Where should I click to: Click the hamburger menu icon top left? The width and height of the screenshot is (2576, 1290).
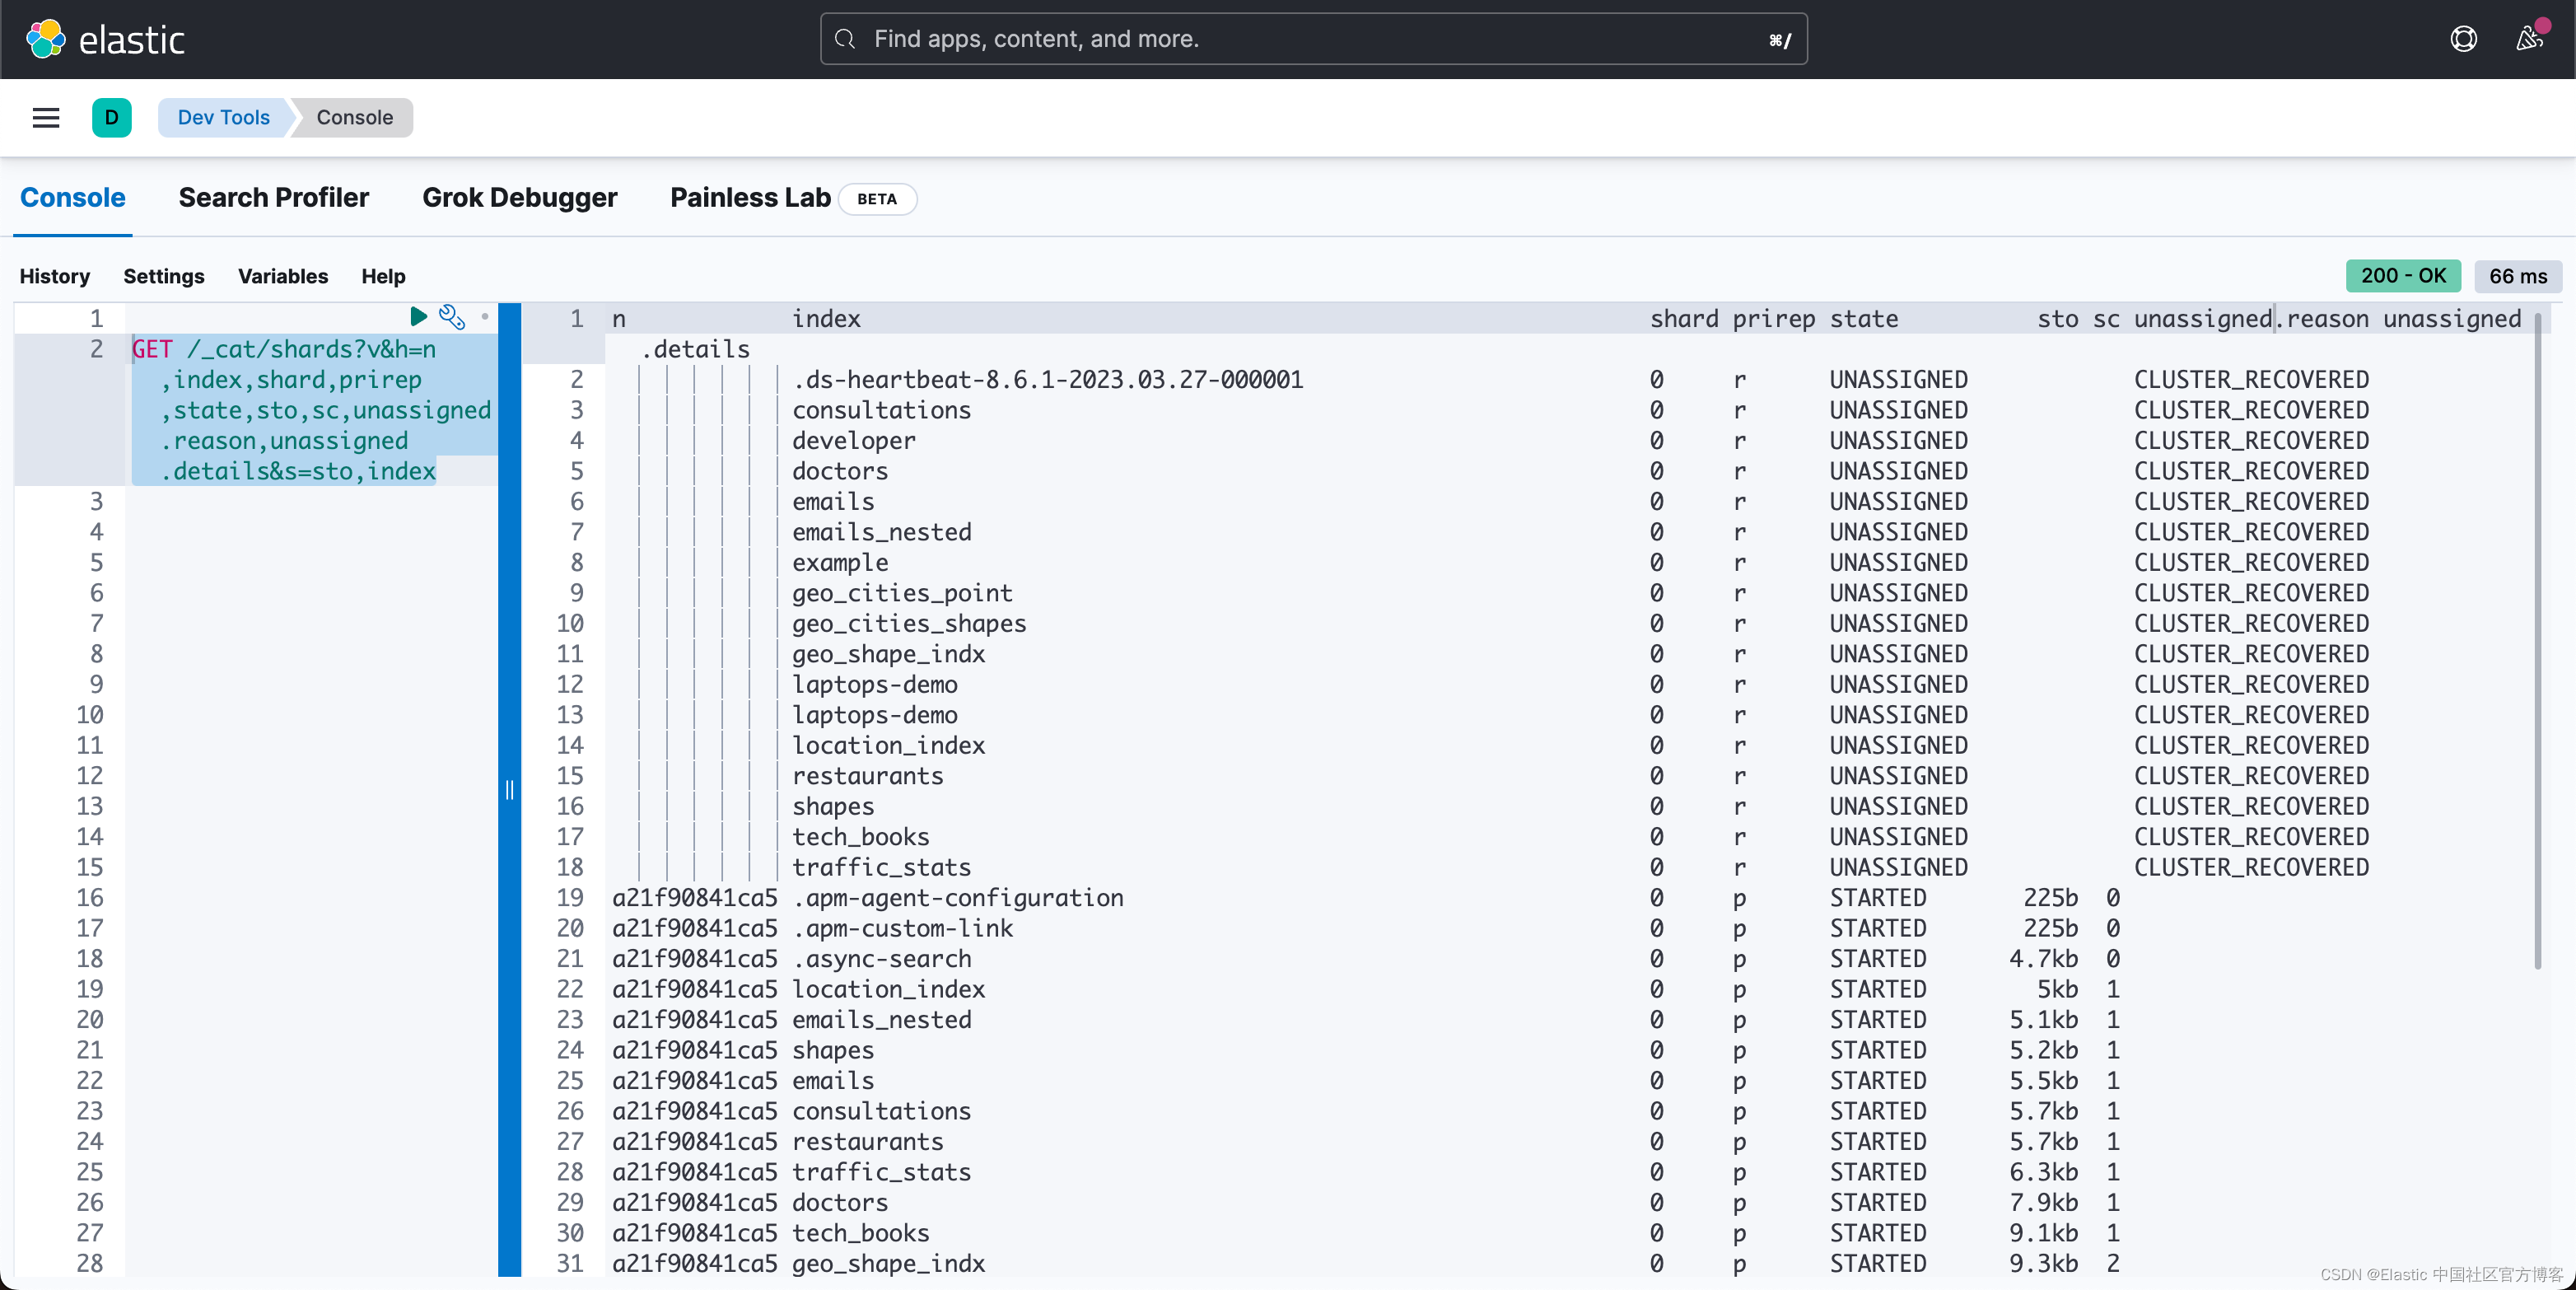pyautogui.click(x=44, y=117)
